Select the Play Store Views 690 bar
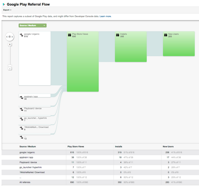 point(83,61)
